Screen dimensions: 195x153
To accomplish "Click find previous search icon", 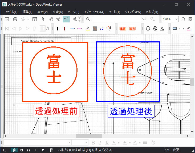I will pyautogui.click(x=152, y=19).
